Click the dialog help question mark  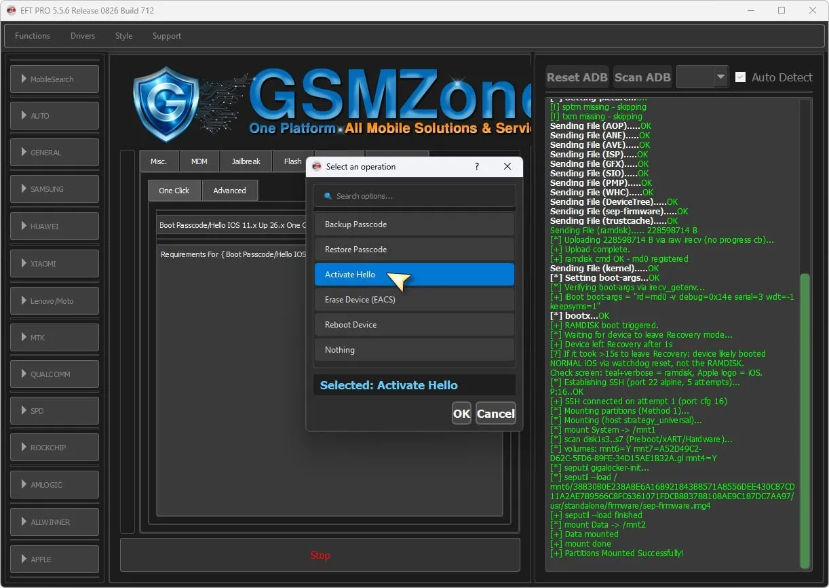tap(476, 166)
